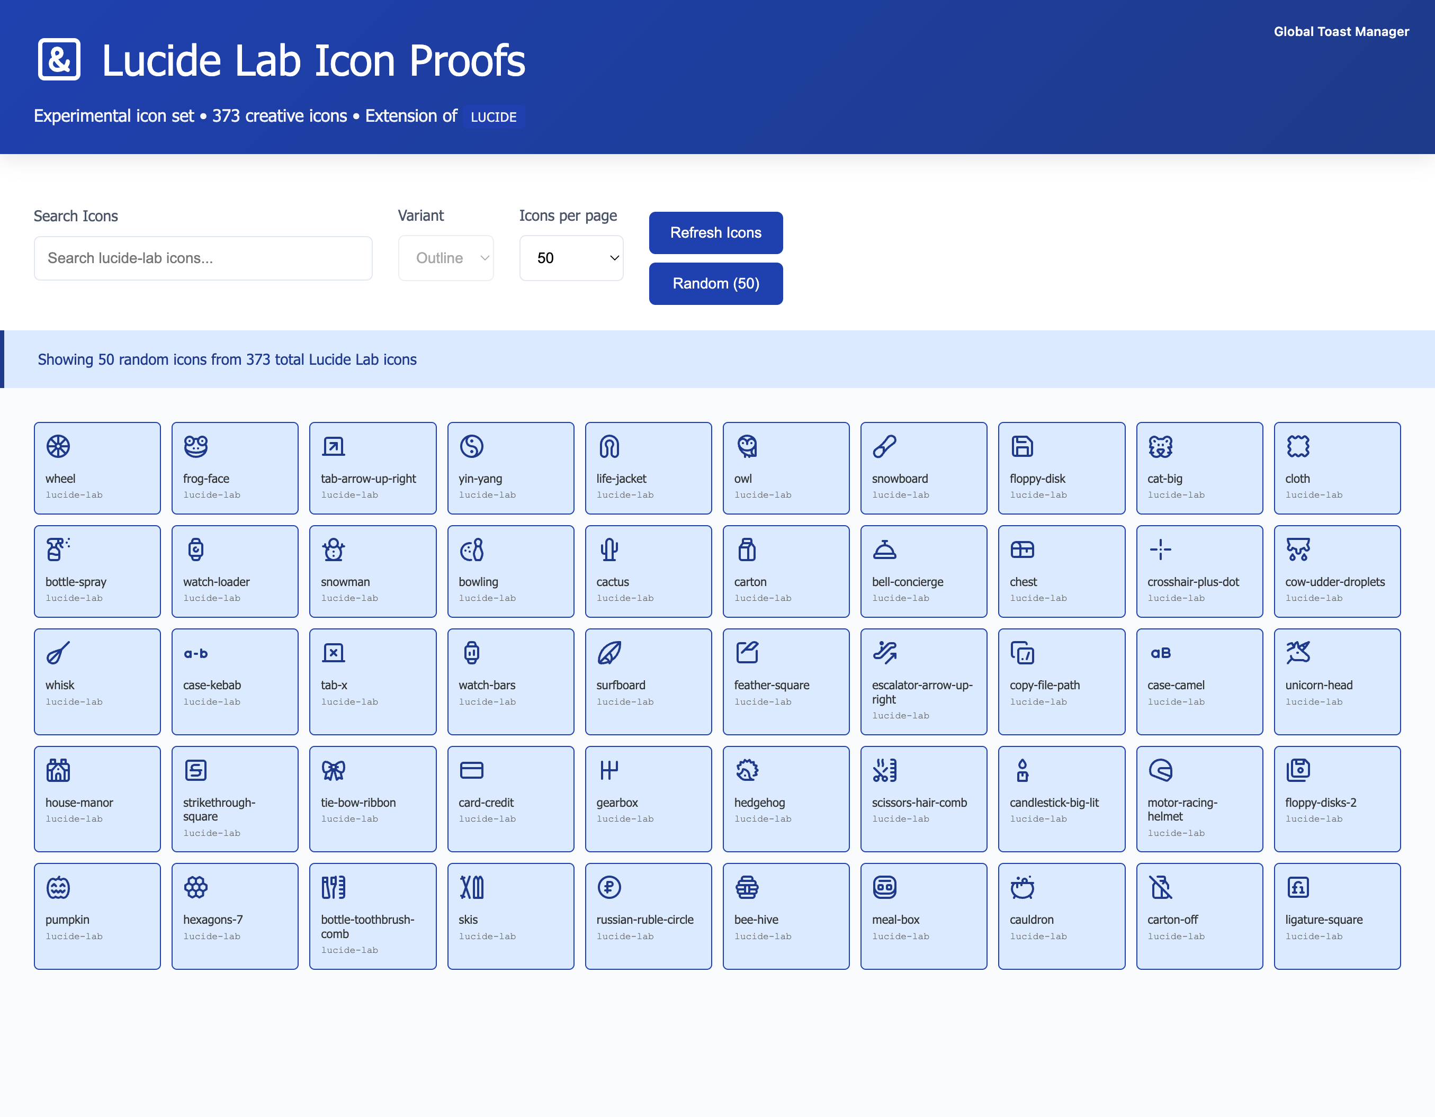The width and height of the screenshot is (1435, 1117).
Task: Click the hedgehog icon
Action: [x=747, y=770]
